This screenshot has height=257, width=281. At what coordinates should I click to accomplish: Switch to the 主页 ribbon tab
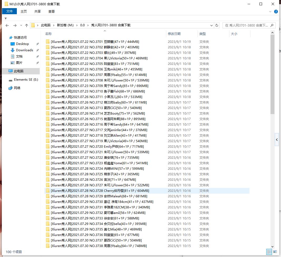tap(24, 12)
